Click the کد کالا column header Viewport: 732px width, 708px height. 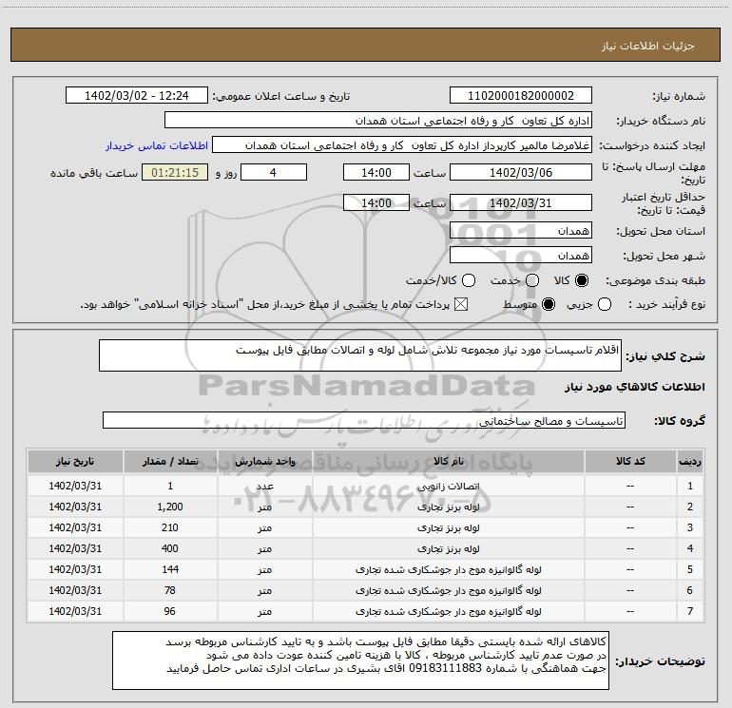pos(630,461)
